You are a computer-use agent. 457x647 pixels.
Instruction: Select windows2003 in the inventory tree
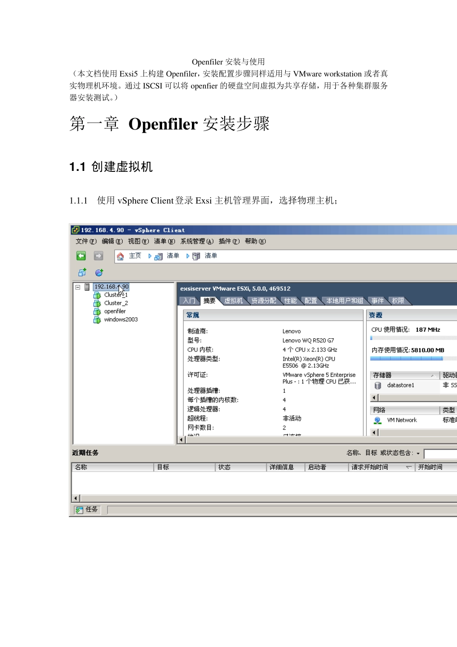click(x=121, y=320)
